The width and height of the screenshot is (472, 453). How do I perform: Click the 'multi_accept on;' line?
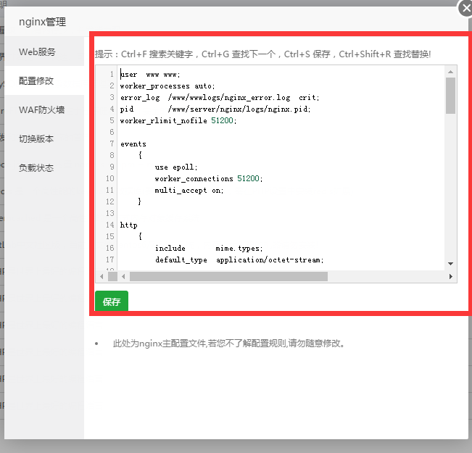[189, 190]
